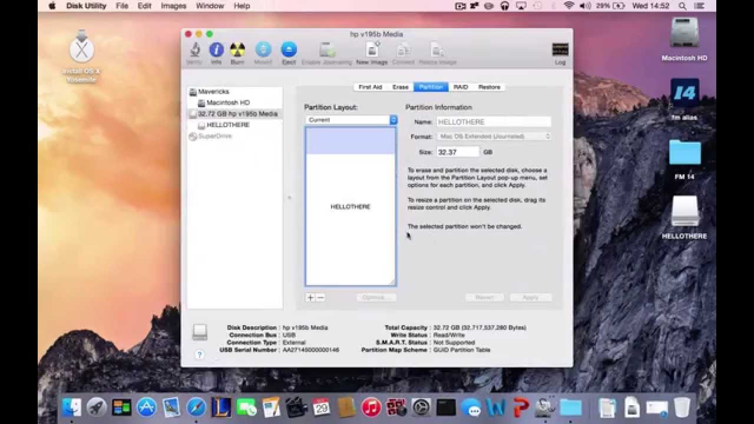Open the Apple menu

coord(51,6)
